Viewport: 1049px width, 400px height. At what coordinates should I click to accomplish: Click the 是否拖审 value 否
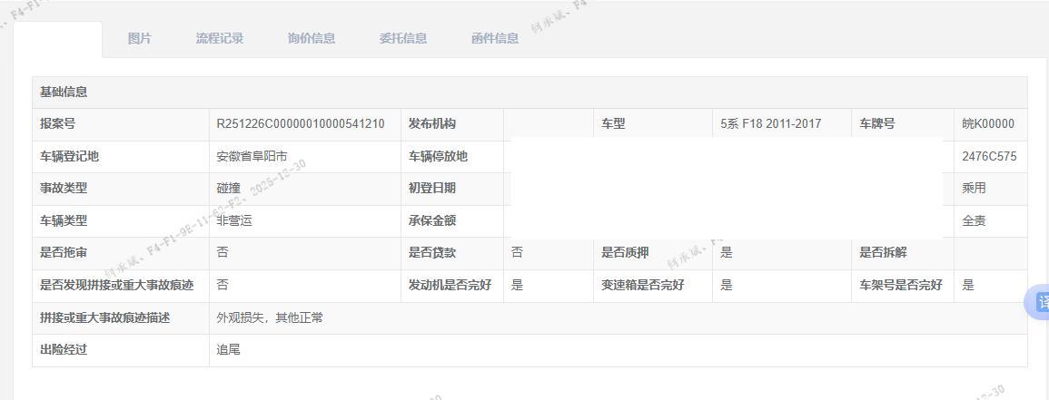[x=223, y=253]
